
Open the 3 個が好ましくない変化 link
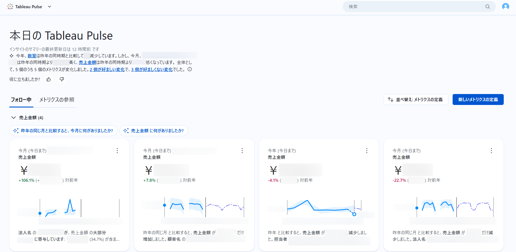(151, 69)
